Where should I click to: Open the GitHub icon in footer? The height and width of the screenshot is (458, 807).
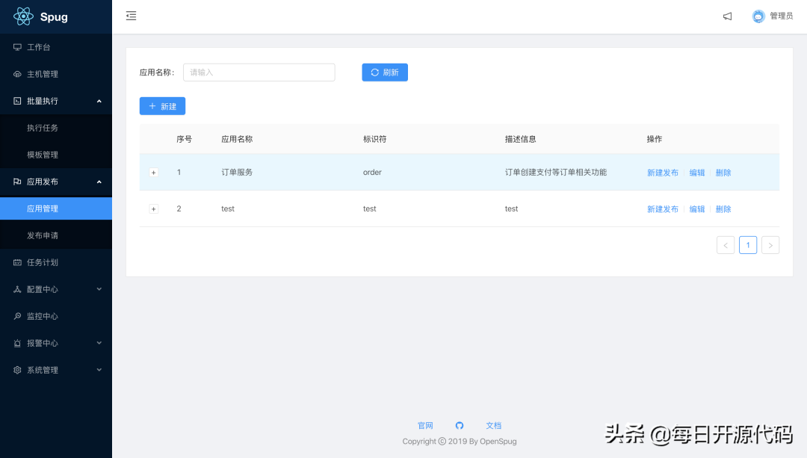coord(460,425)
